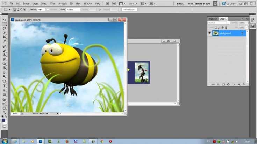Select the Zoom tool in toolbox

click(x=4, y=113)
